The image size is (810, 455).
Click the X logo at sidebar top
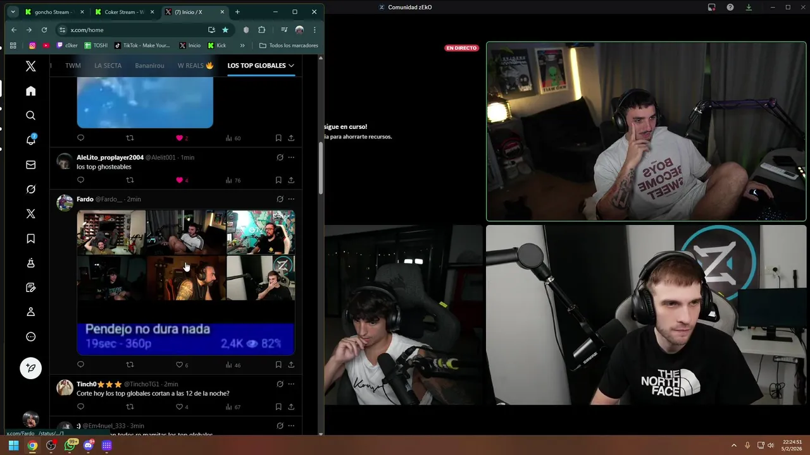coord(30,66)
